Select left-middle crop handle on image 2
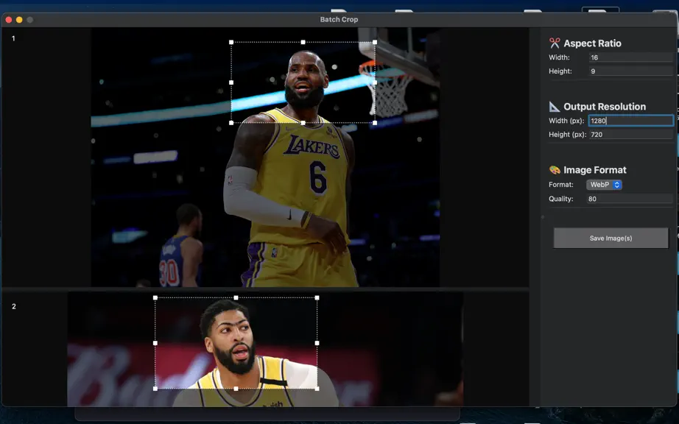Screen dimensions: 679x424 [155, 343]
